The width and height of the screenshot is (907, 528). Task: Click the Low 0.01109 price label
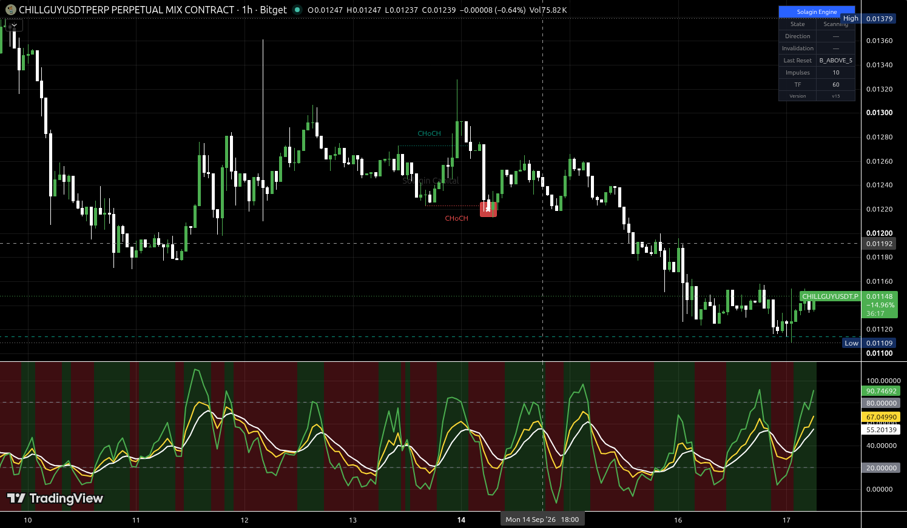point(869,343)
